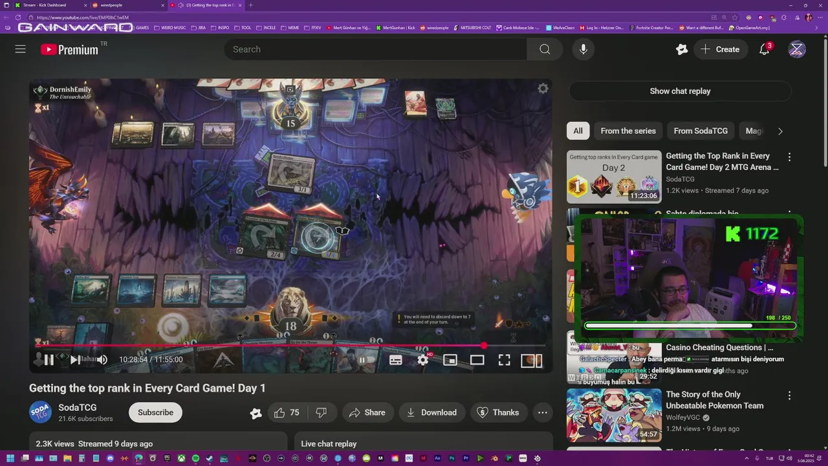Click The Story of the Only Unbeatable Pokemon Team title
Screen dimensions: 828x466
coord(714,400)
